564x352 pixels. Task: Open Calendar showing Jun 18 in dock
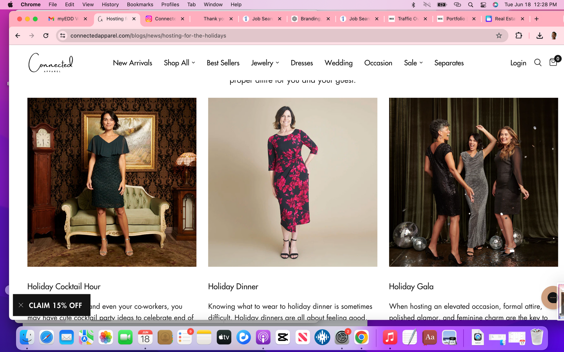point(145,337)
